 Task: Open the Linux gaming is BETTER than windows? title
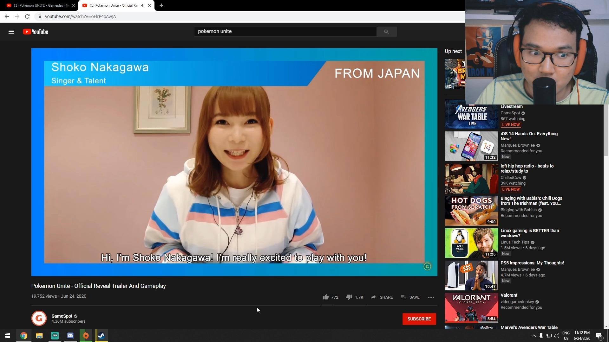tap(530, 233)
